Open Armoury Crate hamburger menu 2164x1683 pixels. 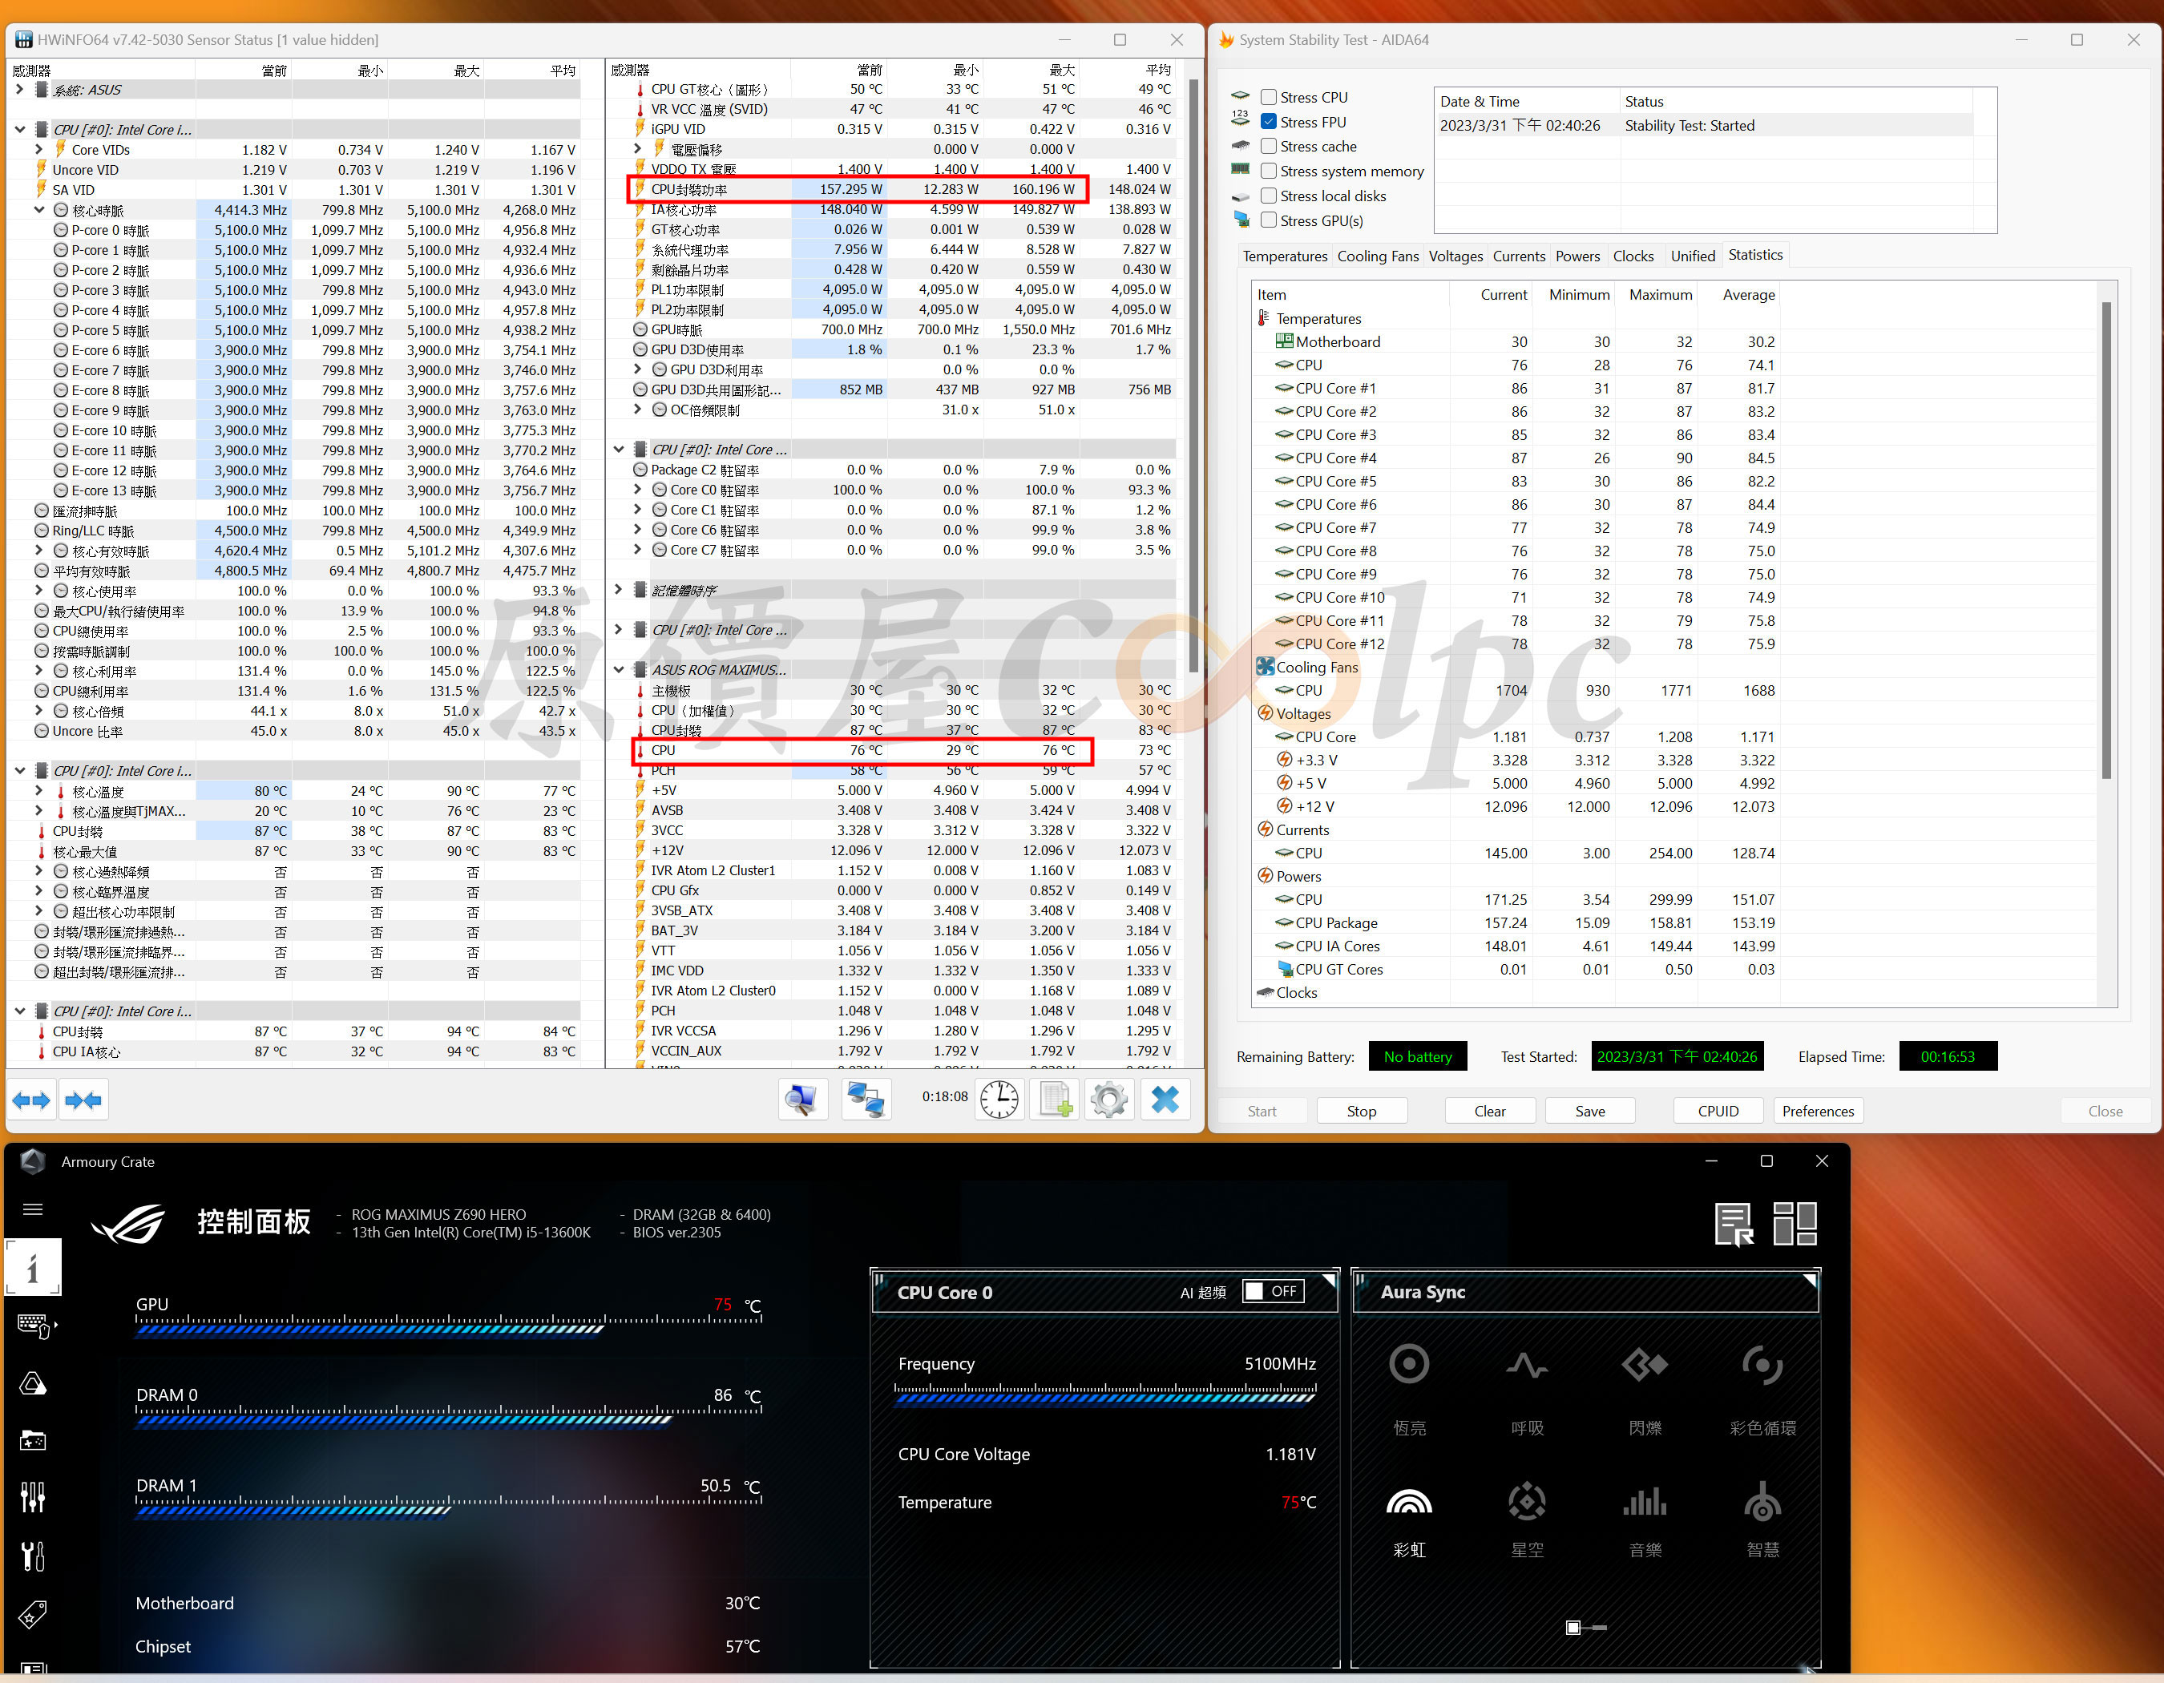33,1209
